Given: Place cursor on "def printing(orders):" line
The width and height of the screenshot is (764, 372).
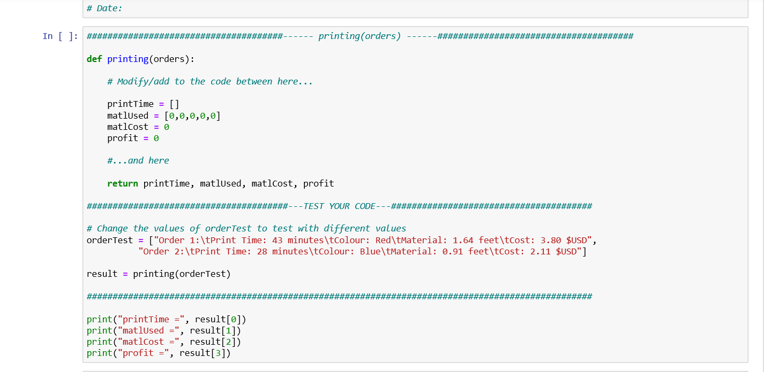Looking at the screenshot, I should click(140, 59).
